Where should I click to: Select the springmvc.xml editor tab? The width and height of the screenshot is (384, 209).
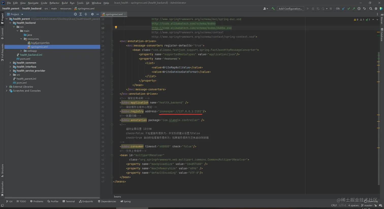click(114, 14)
